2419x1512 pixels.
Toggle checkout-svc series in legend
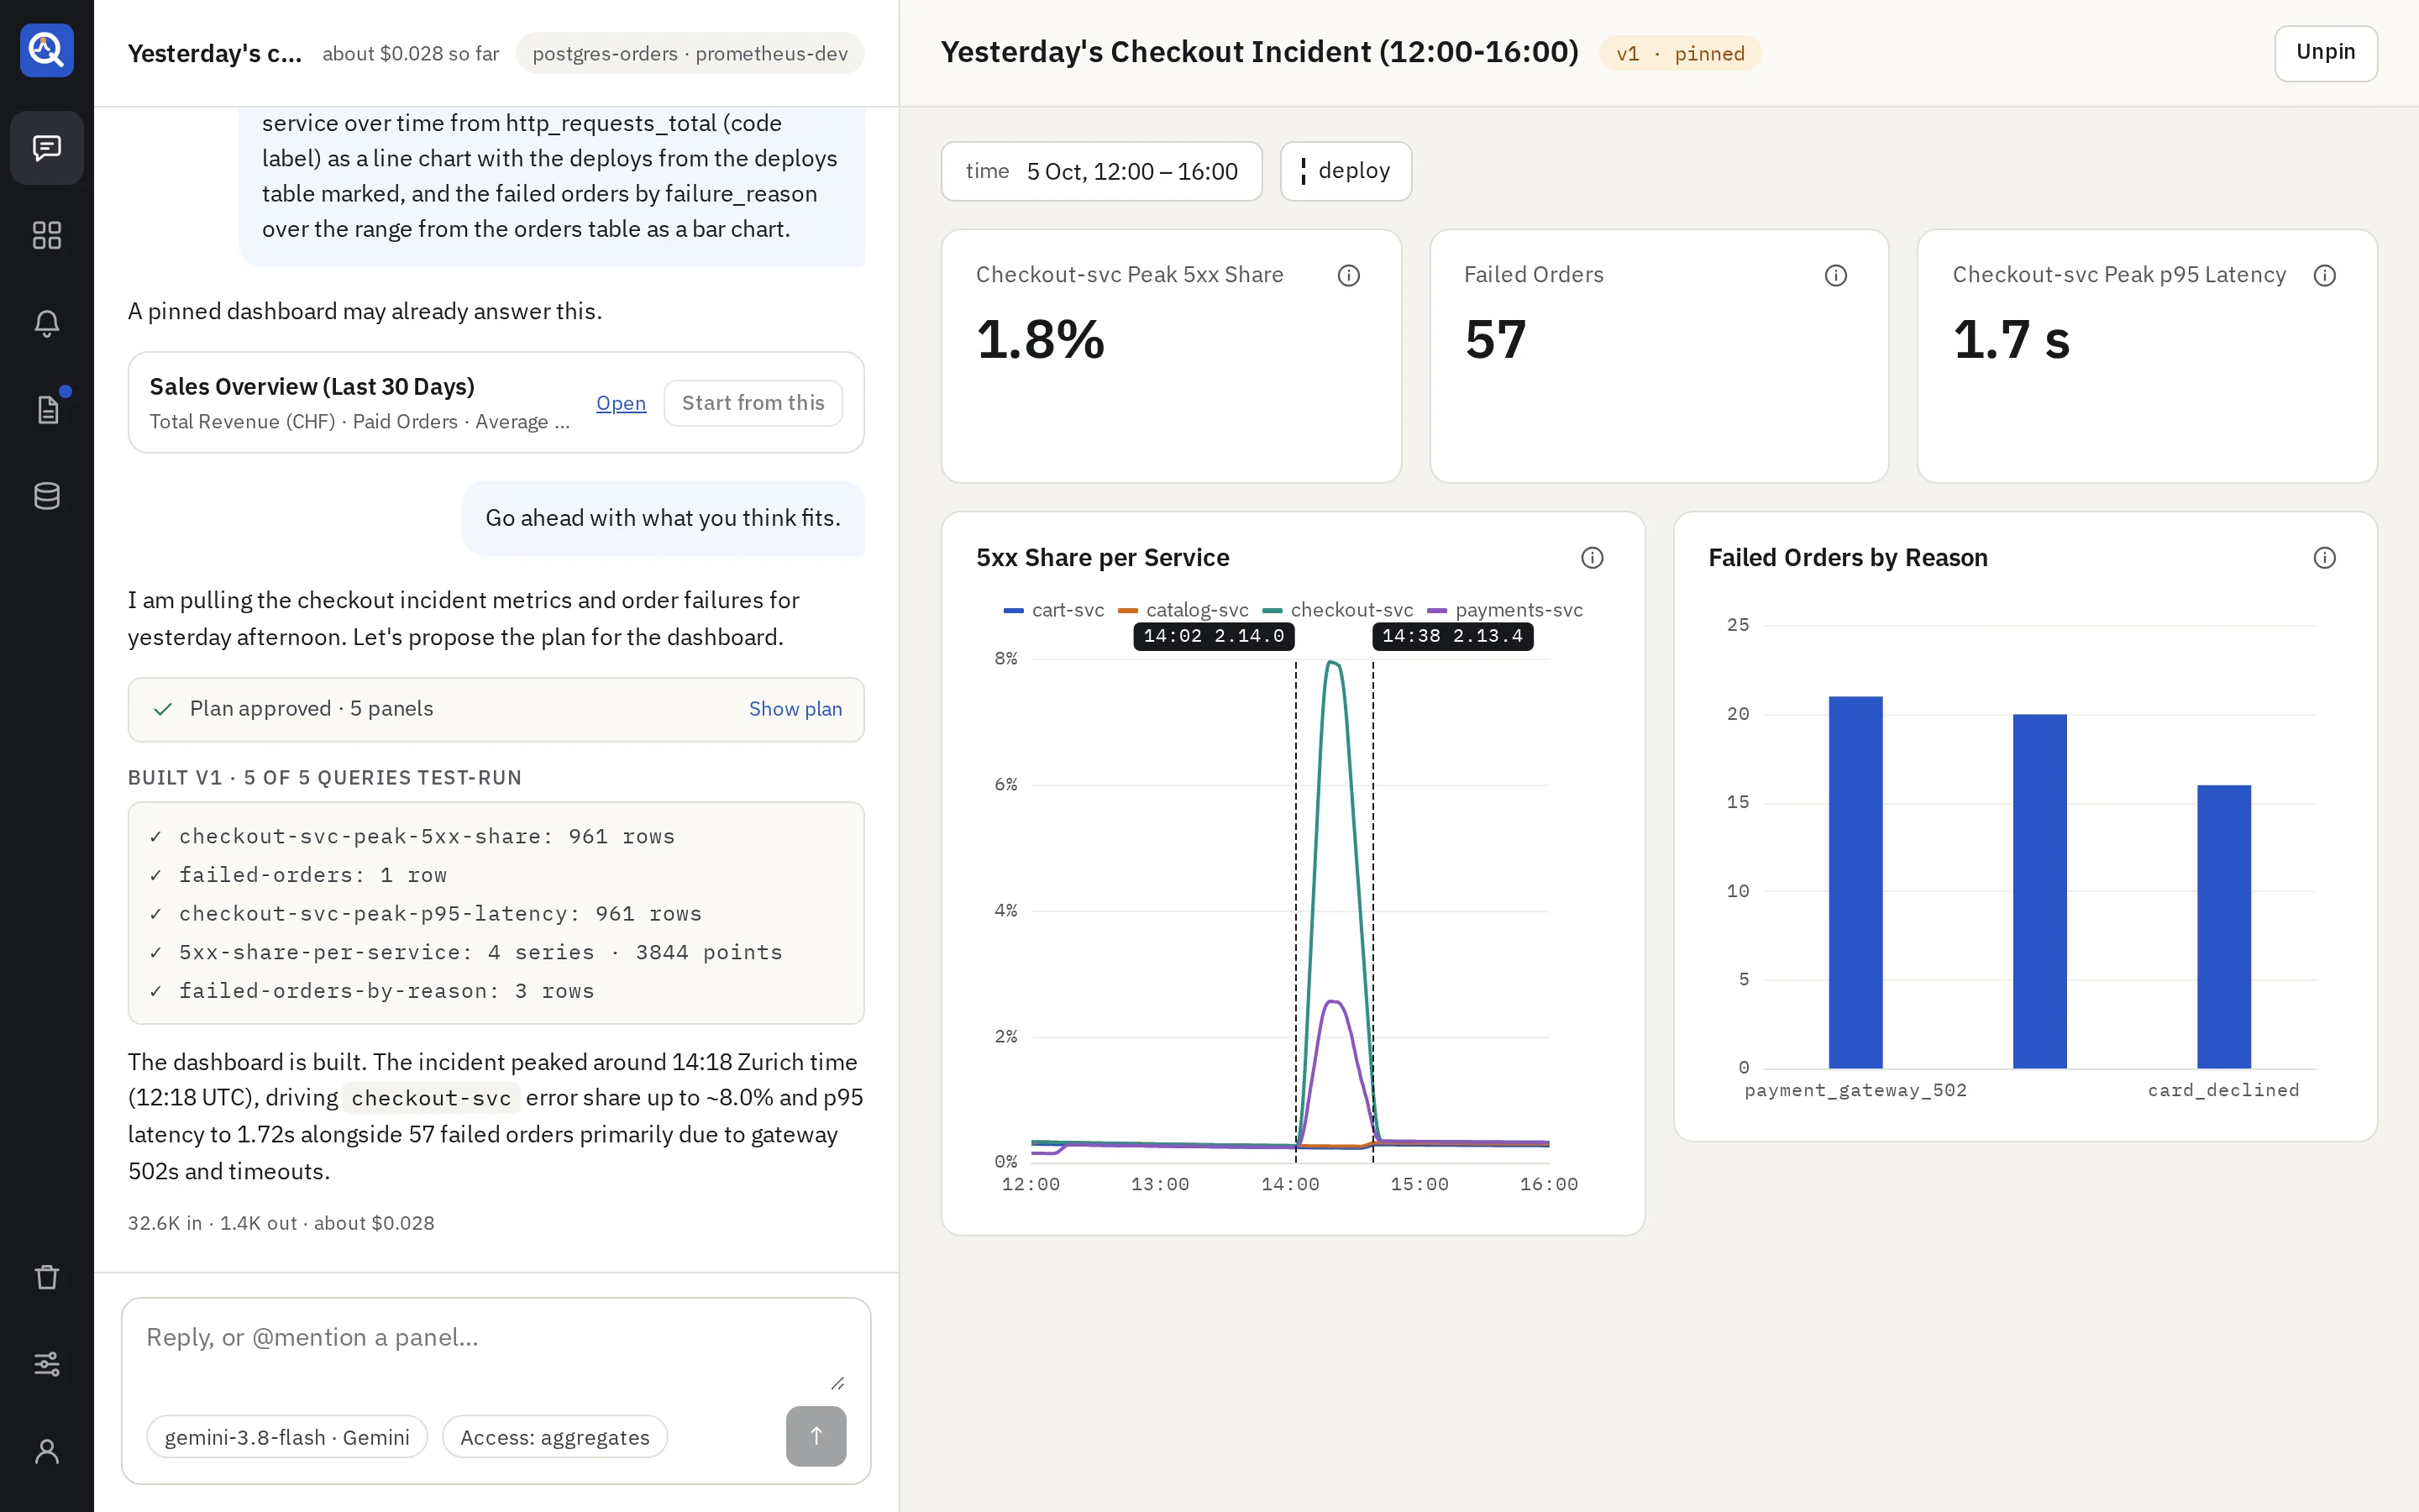click(1337, 610)
